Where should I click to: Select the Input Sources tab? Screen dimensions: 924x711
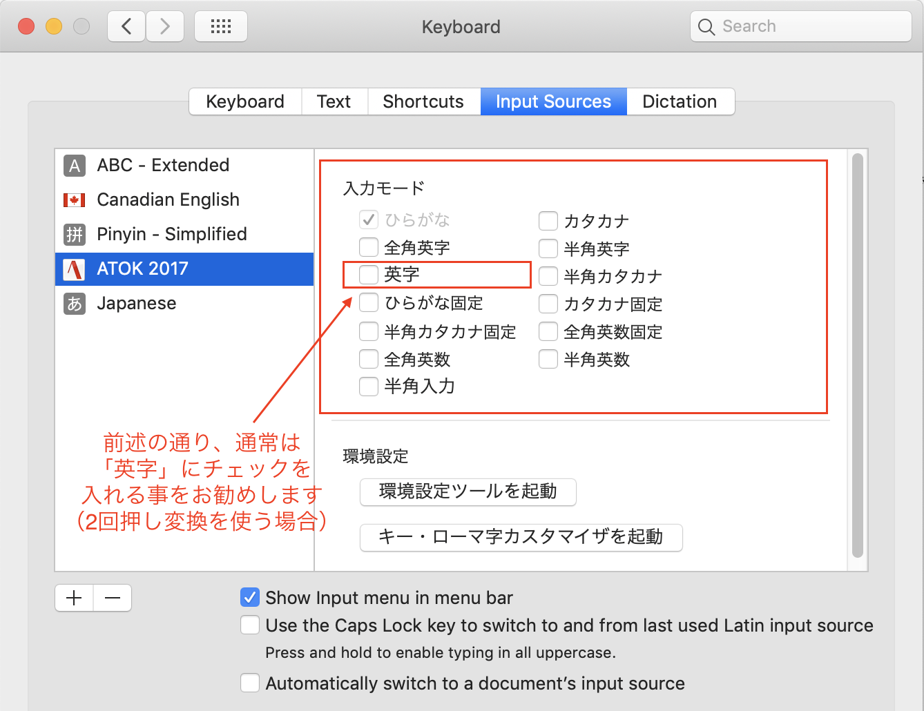(x=553, y=101)
